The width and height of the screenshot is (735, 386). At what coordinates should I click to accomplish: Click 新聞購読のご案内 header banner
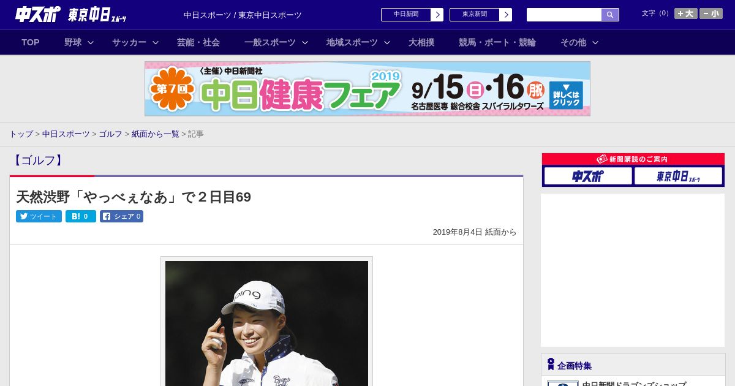click(x=633, y=159)
